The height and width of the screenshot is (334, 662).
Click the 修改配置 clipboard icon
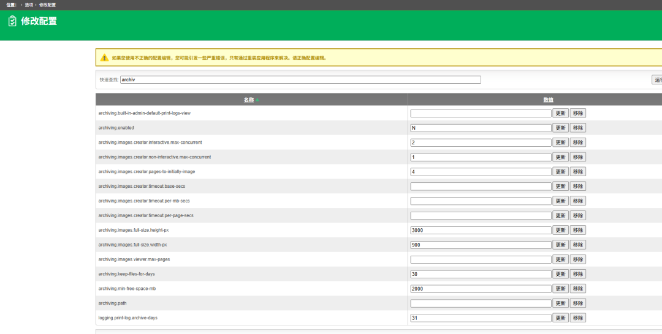click(x=12, y=21)
